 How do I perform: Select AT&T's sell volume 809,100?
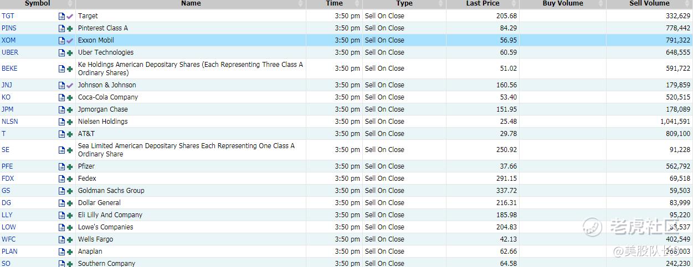click(678, 134)
